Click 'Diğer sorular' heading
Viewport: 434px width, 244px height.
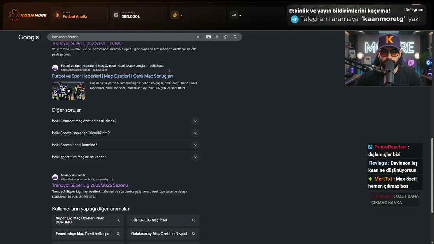pyautogui.click(x=66, y=110)
